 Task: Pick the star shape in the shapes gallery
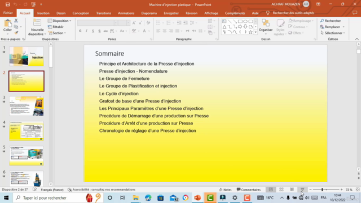(x=250, y=32)
